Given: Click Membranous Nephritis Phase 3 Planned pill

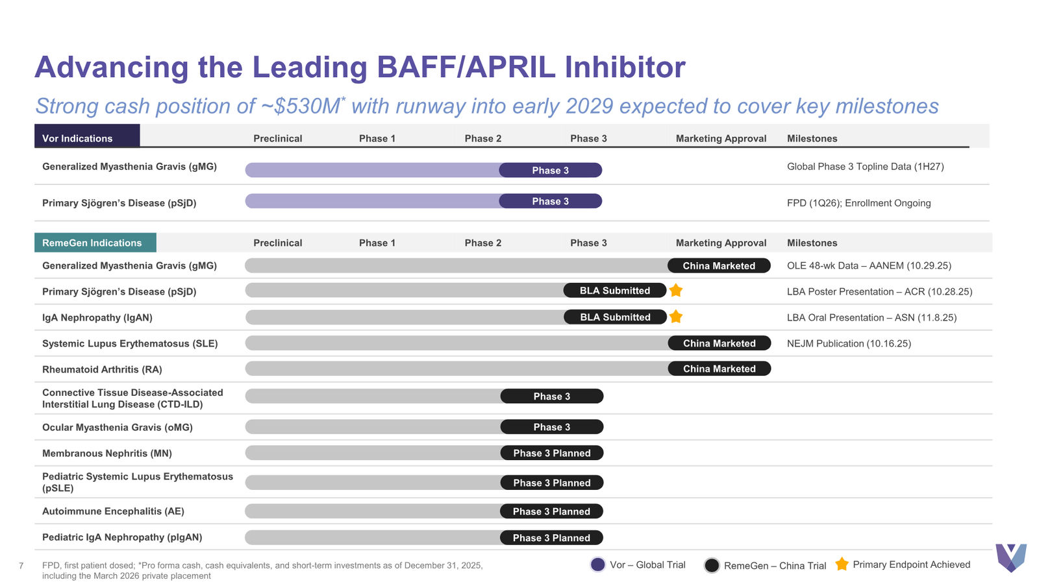Looking at the screenshot, I should pos(552,453).
